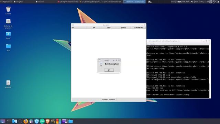Image resolution: width=220 pixels, height=124 pixels.
Task: Open the blue shield lock app in dock
Action: [37, 121]
